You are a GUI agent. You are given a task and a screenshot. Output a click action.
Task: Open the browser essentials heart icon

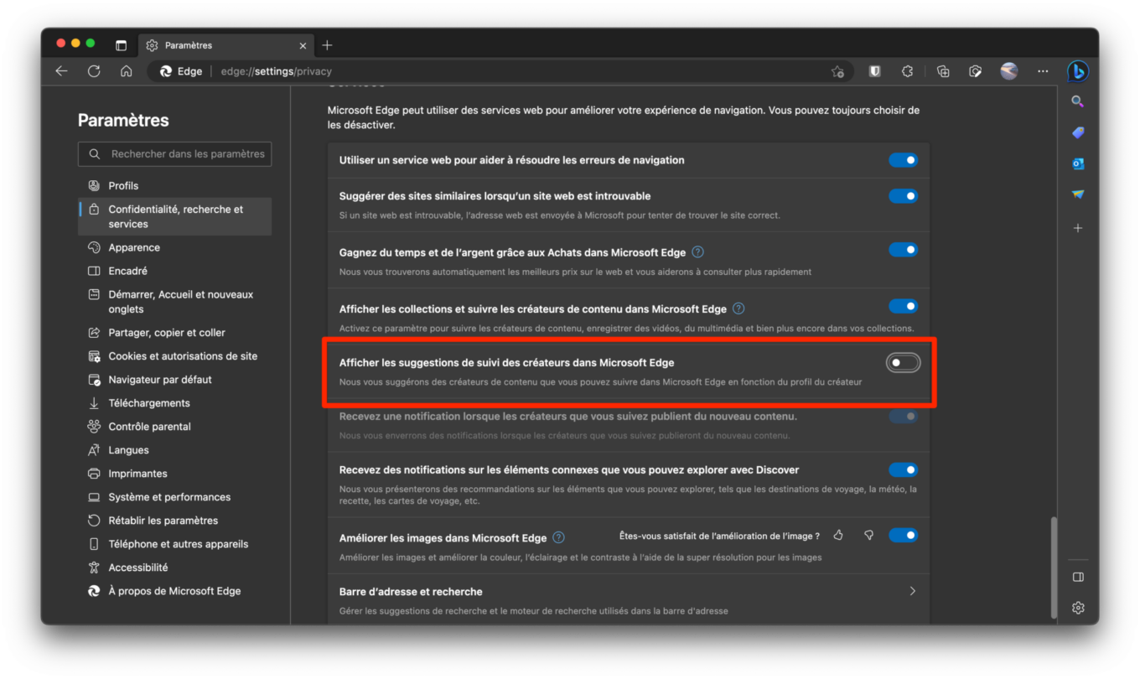point(975,71)
